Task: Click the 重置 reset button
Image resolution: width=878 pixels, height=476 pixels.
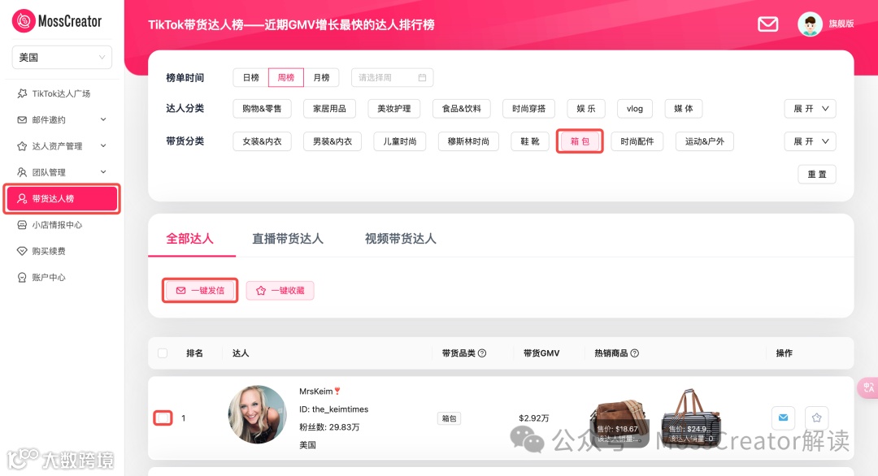Action: pos(817,175)
